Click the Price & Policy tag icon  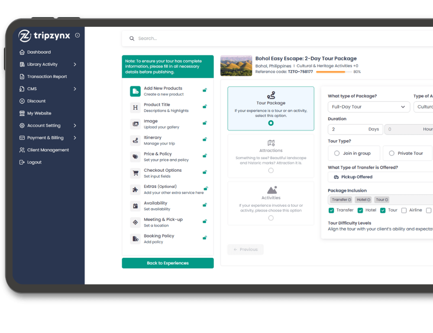pos(135,157)
